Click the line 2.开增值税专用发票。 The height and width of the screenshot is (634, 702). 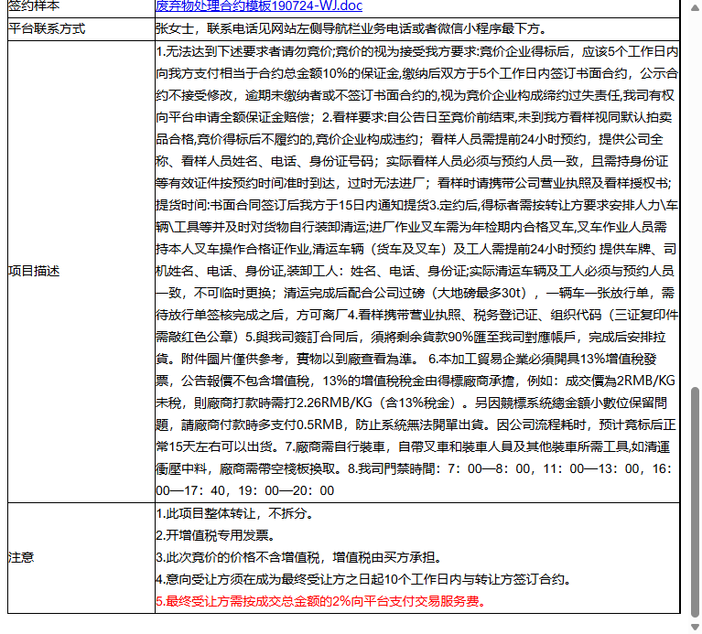click(x=216, y=535)
